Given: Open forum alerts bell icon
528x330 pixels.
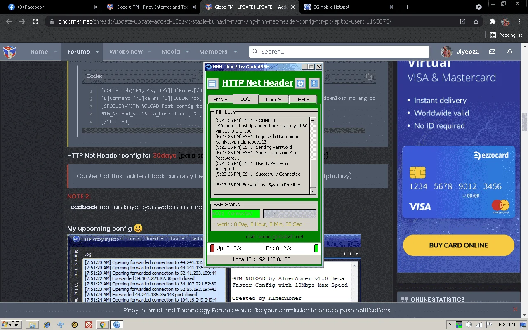Looking at the screenshot, I should [x=510, y=52].
